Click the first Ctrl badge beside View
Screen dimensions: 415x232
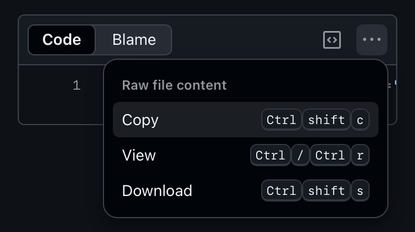pyautogui.click(x=270, y=155)
